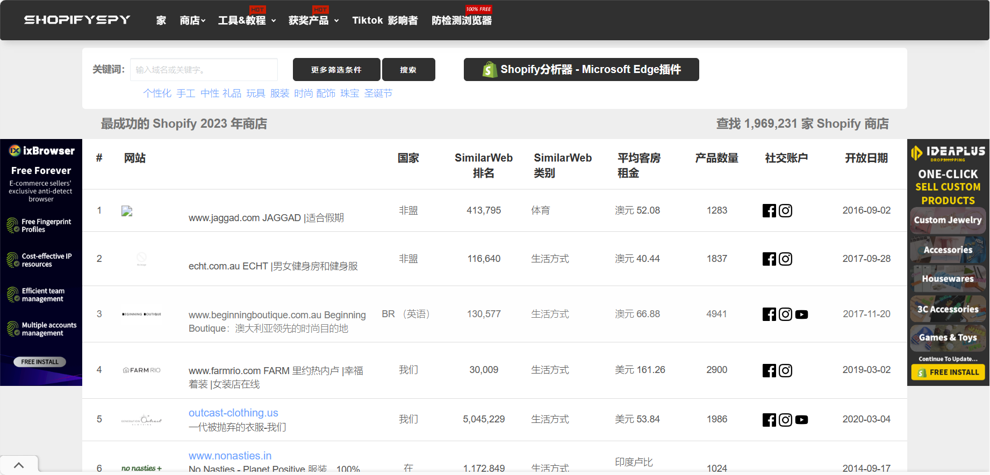This screenshot has height=475, width=990.
Task: Click the FARM RIO logo thumbnail
Action: pos(142,370)
